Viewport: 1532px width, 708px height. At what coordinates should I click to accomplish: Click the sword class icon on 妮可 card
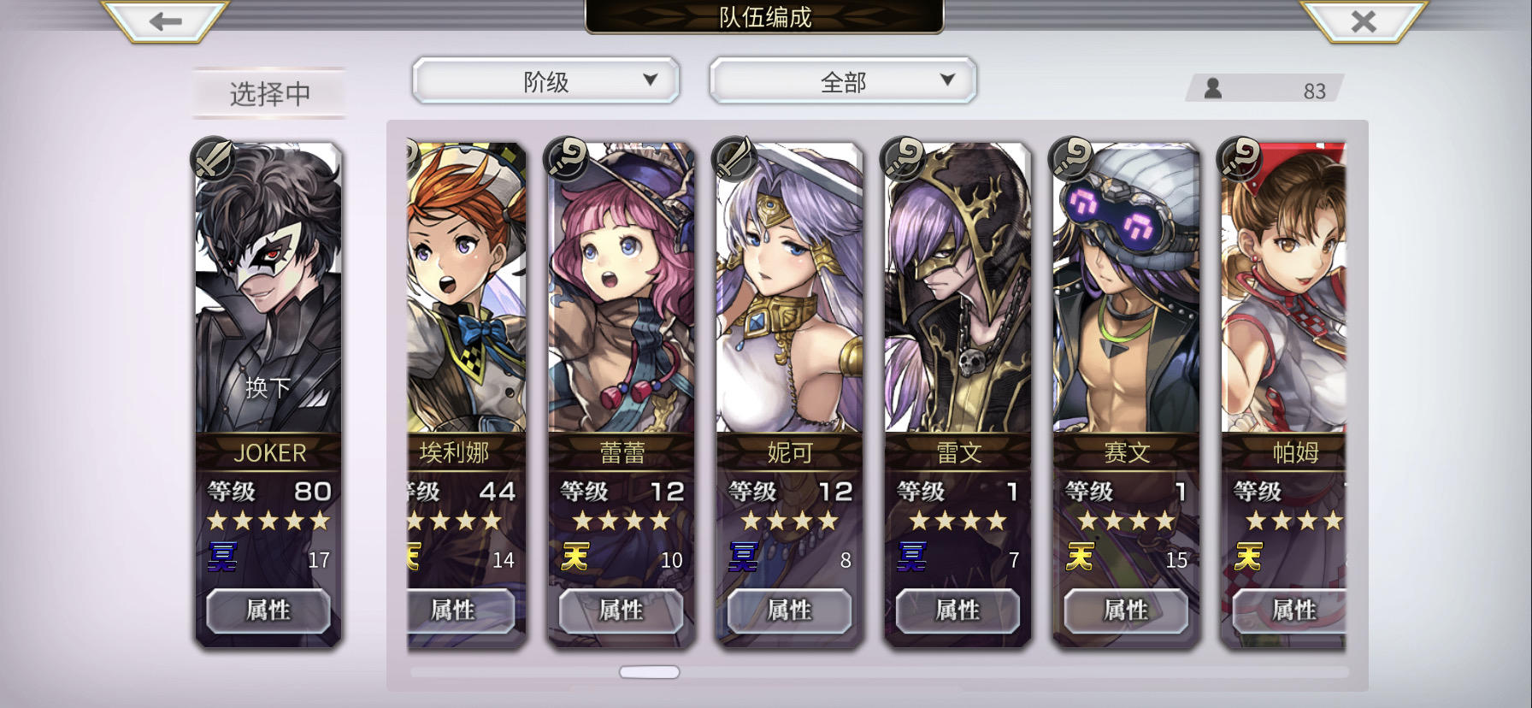[x=734, y=157]
